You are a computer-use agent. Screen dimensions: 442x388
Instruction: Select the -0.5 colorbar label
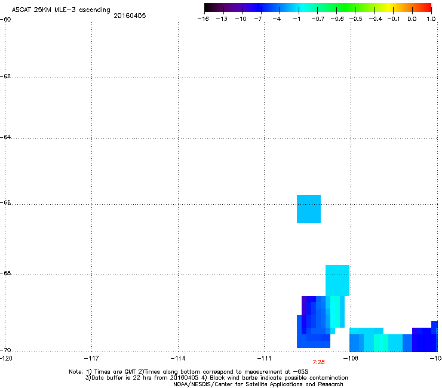[x=356, y=19]
